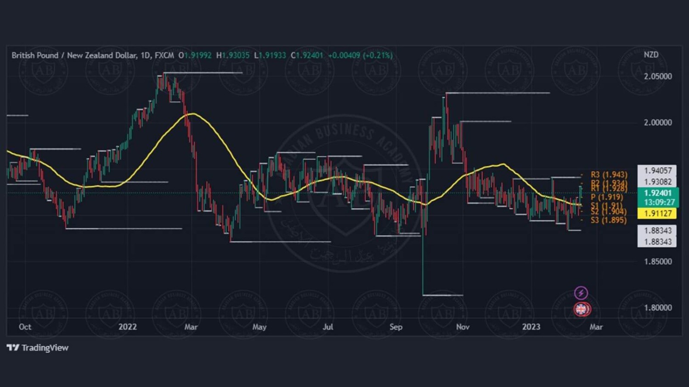Viewport: 689px width, 387px height.
Task: Click the 2022 time axis label
Action: pos(127,326)
